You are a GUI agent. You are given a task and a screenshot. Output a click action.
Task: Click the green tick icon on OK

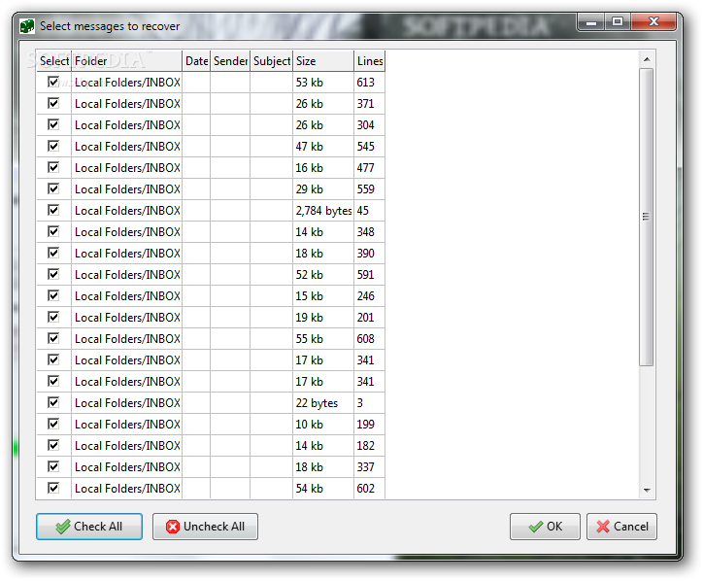535,527
